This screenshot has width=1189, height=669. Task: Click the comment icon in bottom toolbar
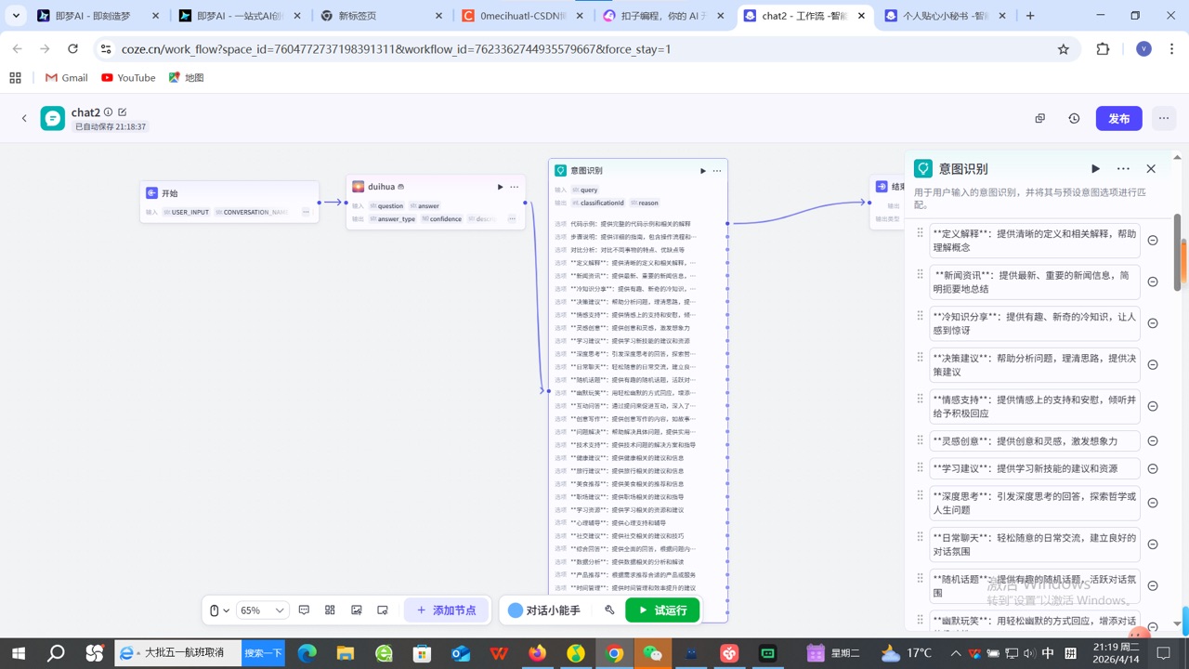(x=304, y=610)
